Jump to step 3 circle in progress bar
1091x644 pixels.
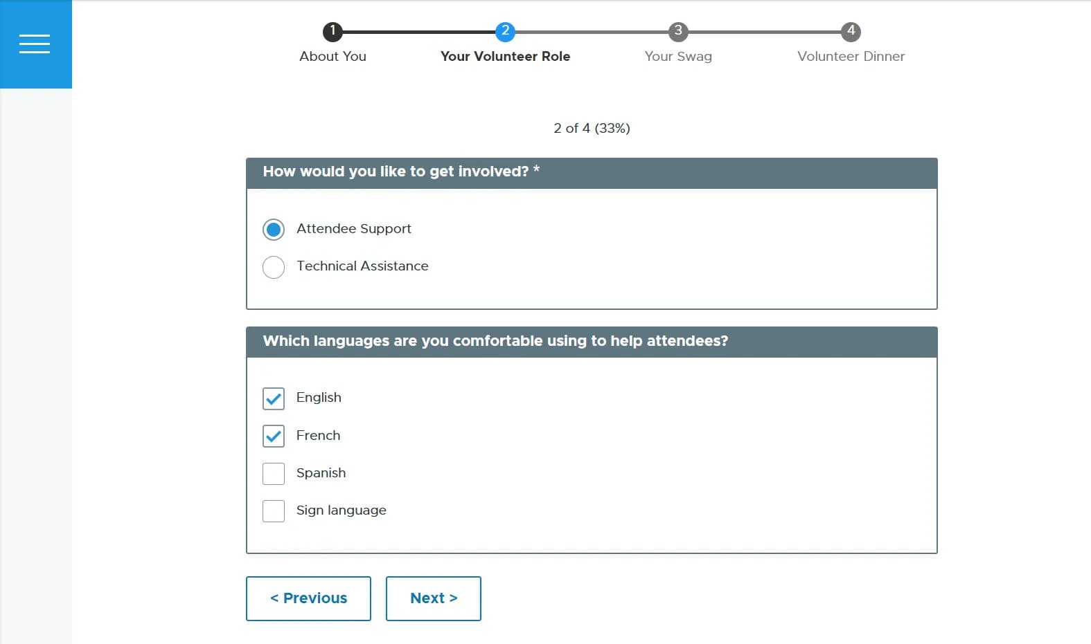pyautogui.click(x=678, y=31)
